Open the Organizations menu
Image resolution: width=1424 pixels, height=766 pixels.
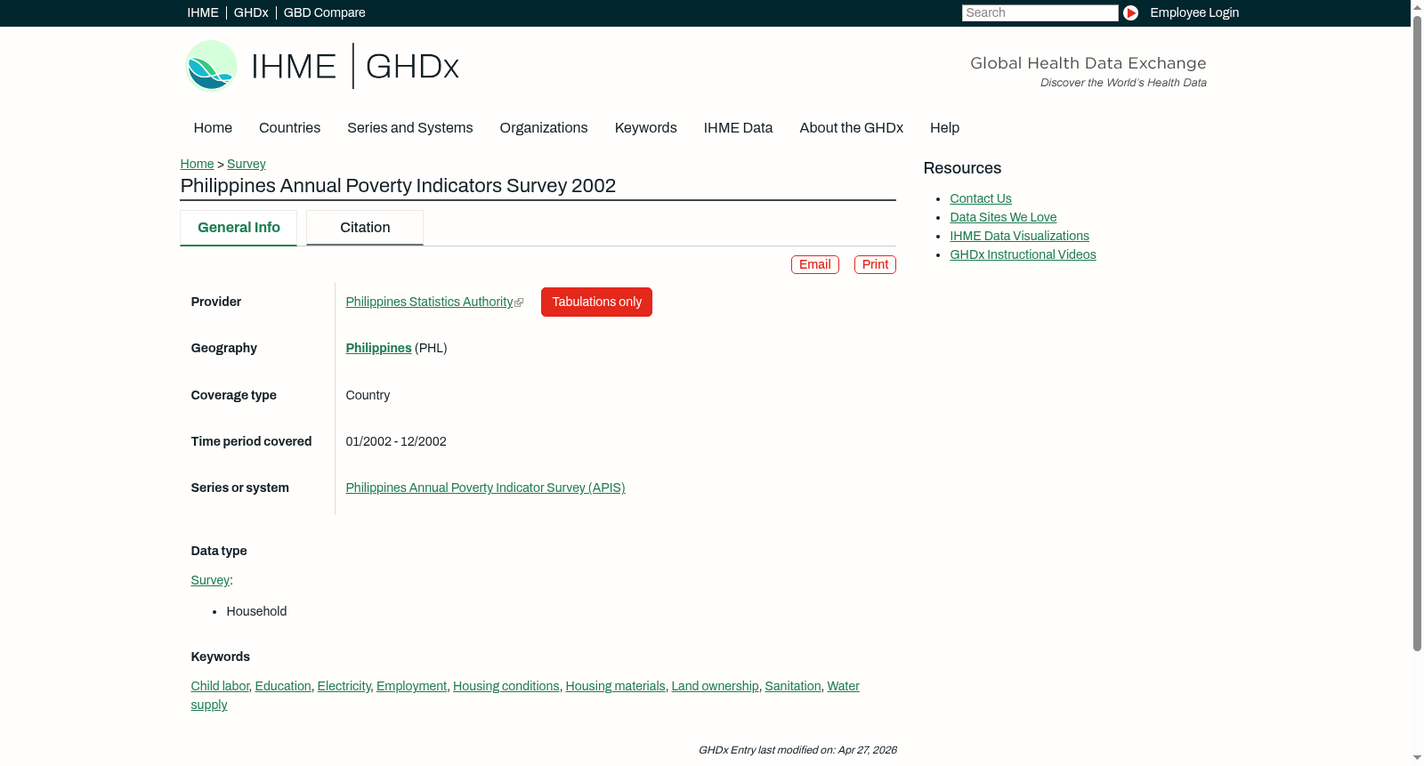pos(544,127)
